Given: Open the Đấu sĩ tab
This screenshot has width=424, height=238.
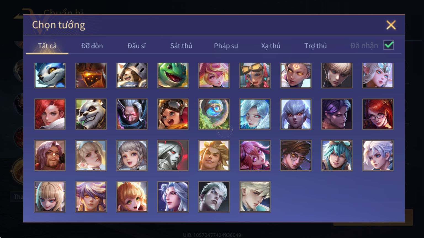Looking at the screenshot, I should (x=137, y=46).
